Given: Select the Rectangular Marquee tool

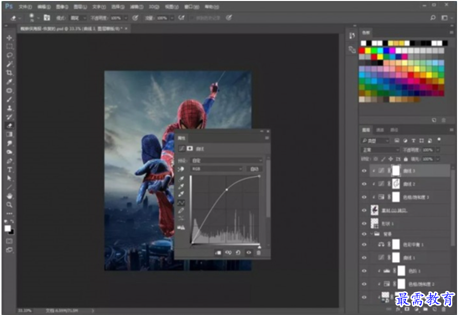Looking at the screenshot, I should (x=9, y=46).
